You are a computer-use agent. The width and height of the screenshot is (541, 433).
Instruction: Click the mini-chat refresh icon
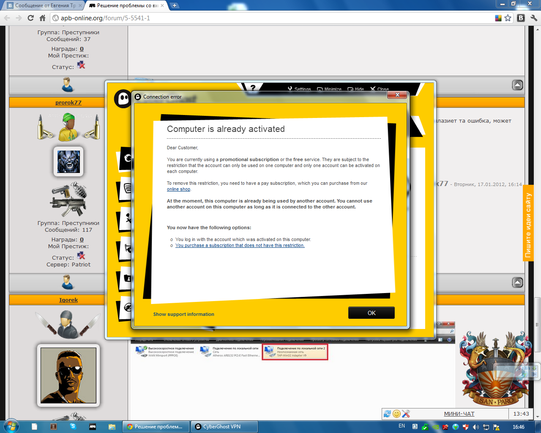387,414
